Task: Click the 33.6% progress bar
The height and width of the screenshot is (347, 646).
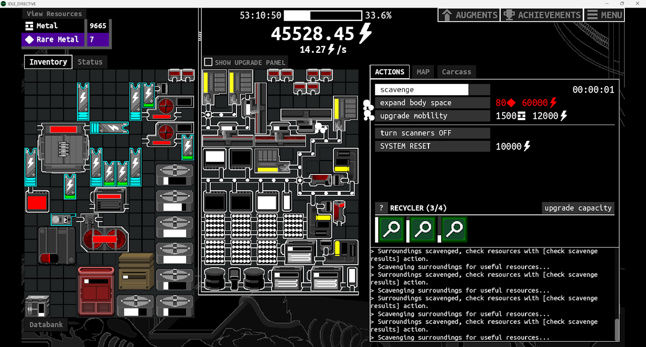Action: pos(323,15)
